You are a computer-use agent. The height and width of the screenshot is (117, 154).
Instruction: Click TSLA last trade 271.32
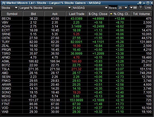[76, 69]
